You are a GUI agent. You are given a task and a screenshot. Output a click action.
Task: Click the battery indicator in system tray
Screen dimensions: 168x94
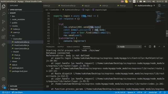coord(147,2)
